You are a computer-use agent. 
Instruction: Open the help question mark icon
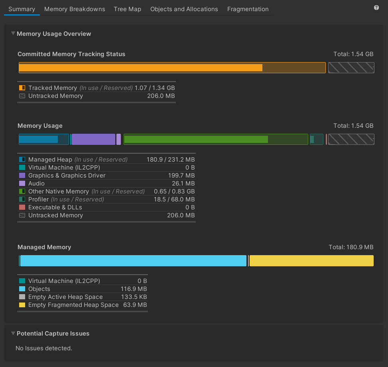[x=376, y=8]
